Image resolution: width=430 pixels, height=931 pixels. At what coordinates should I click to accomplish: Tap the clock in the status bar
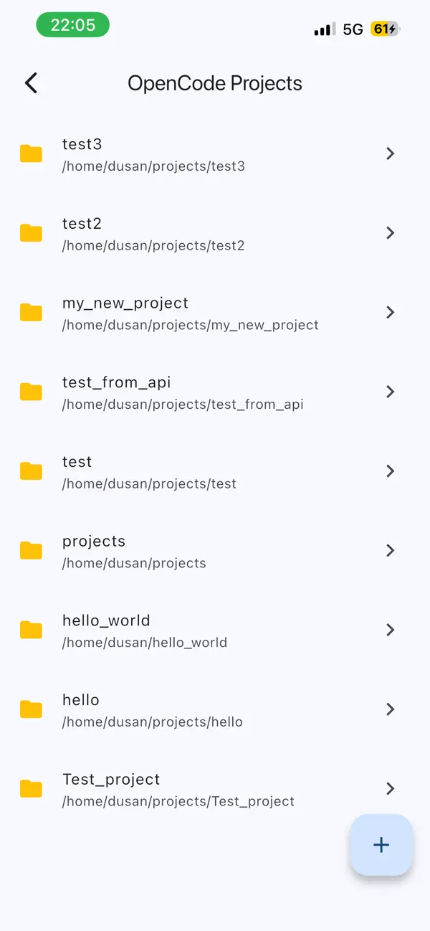tap(72, 24)
